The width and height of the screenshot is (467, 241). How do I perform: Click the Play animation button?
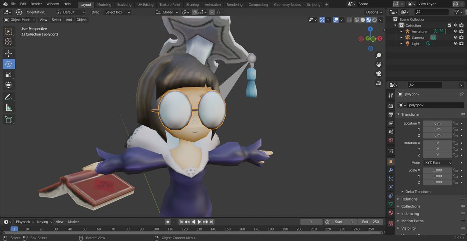199,222
